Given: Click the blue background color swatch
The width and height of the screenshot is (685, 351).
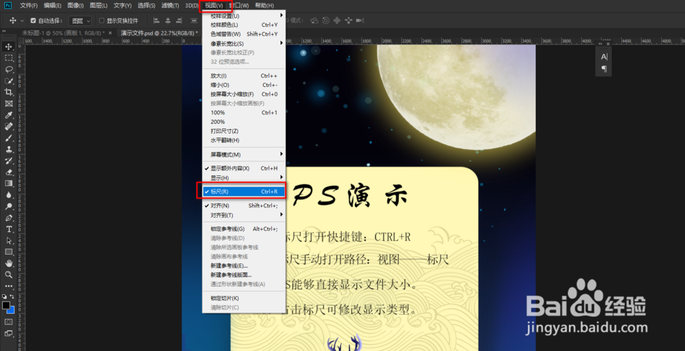Looking at the screenshot, I should point(12,311).
